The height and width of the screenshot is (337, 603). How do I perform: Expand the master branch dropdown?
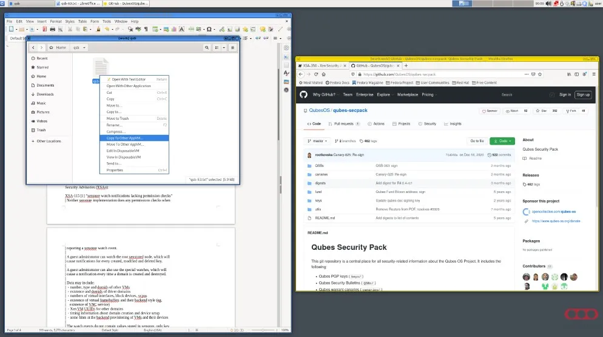(x=318, y=140)
